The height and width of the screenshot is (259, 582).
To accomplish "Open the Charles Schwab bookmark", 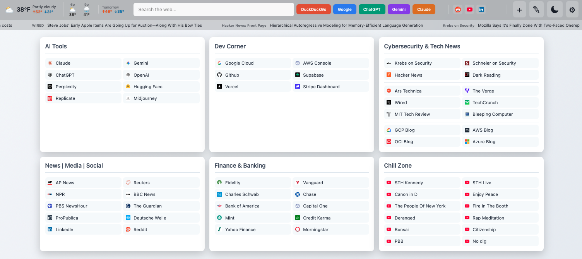I will (242, 194).
